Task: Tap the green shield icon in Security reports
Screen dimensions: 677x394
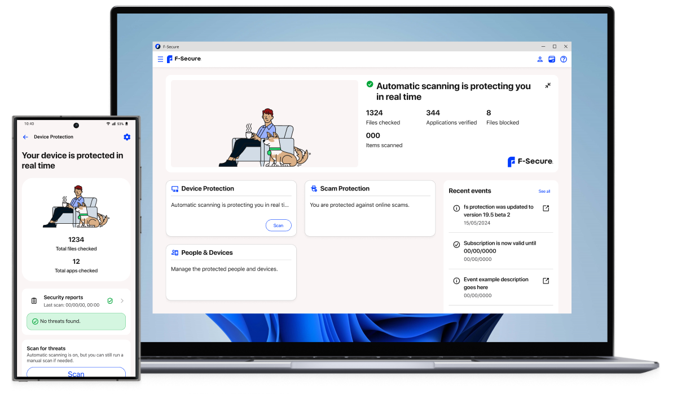Action: click(110, 301)
